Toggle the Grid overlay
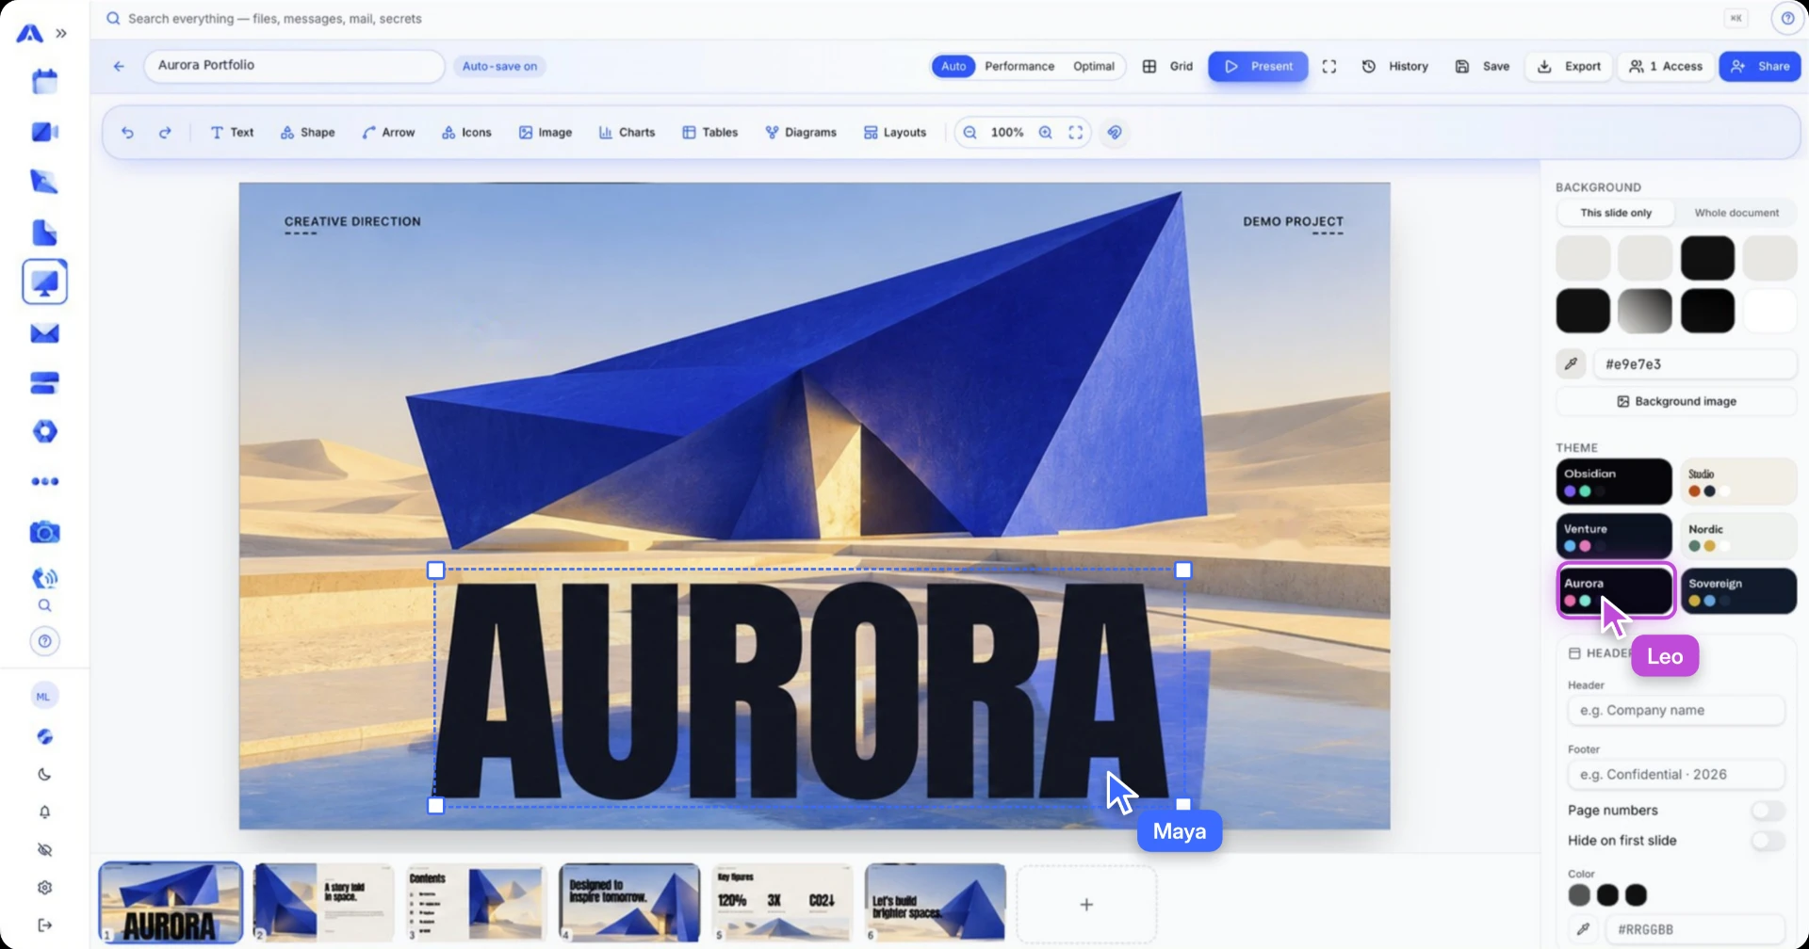1809x949 pixels. click(x=1168, y=66)
